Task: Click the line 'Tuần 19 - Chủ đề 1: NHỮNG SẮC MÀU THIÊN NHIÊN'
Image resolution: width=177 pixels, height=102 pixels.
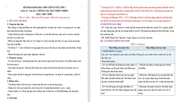Action: point(44,11)
